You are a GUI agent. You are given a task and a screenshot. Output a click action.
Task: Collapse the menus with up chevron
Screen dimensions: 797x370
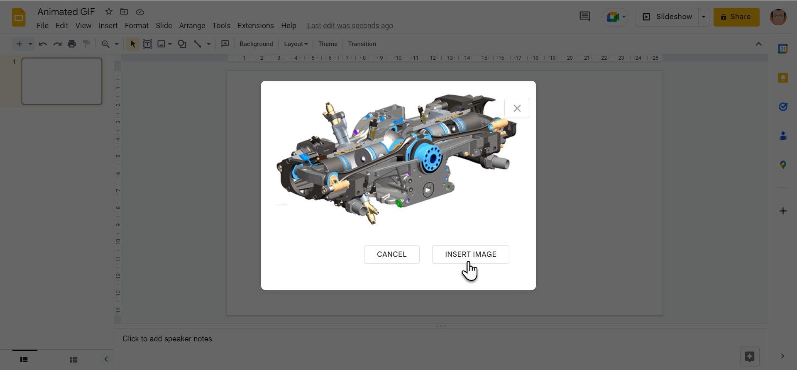758,44
